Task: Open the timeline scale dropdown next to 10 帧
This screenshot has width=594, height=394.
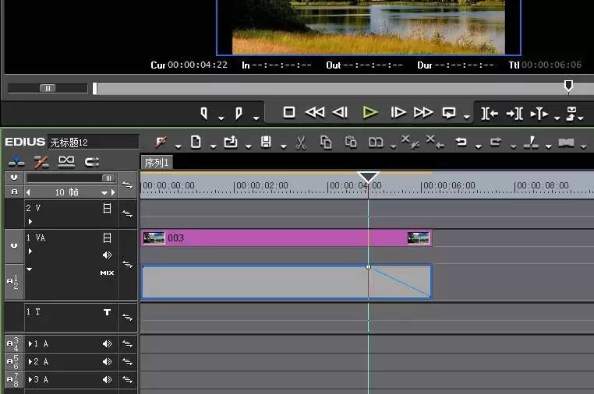Action: 104,192
